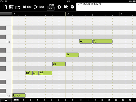Create a new document with blank page icon
Viewport: 136px width, 102px height.
(5, 7)
